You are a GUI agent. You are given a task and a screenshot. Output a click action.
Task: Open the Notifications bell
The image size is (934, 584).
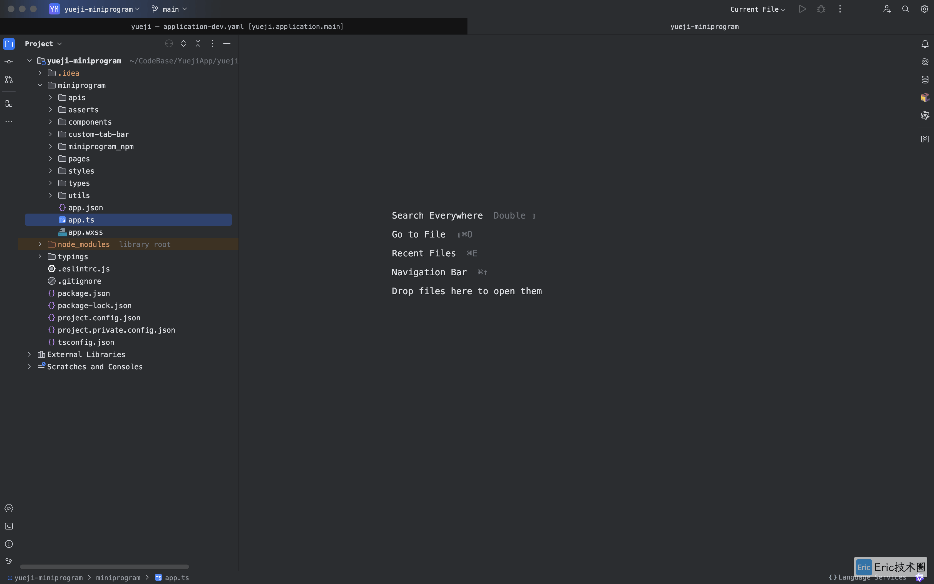[925, 44]
